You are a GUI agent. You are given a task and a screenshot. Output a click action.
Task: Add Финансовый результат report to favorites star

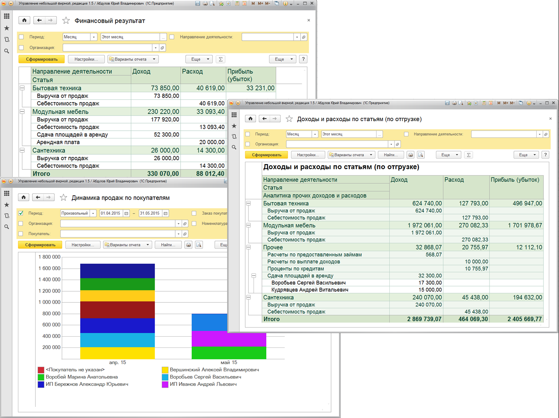click(66, 20)
